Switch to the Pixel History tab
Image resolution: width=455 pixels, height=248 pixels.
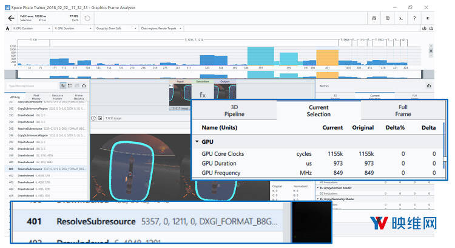tap(36, 96)
